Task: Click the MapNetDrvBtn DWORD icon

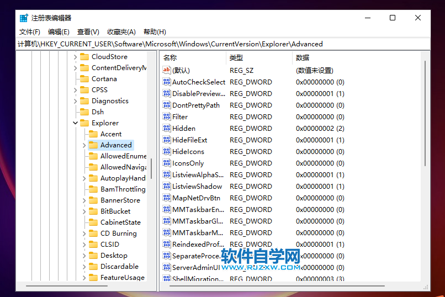Action: [x=167, y=198]
